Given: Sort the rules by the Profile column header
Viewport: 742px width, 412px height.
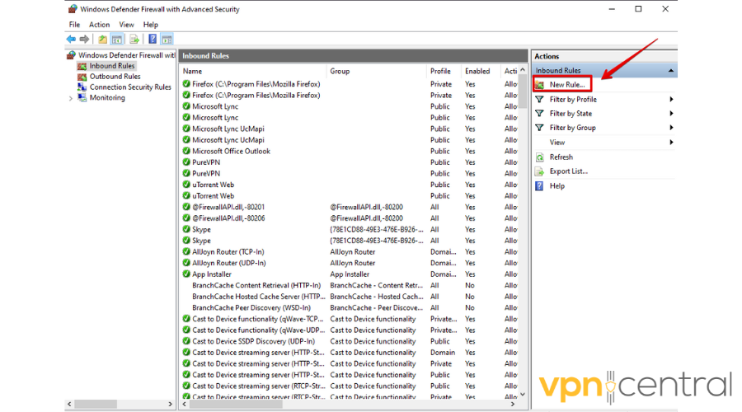Looking at the screenshot, I should click(440, 72).
